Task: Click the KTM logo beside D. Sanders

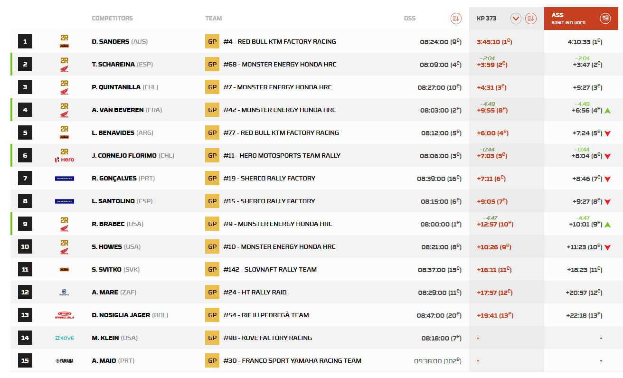Action: (x=64, y=45)
